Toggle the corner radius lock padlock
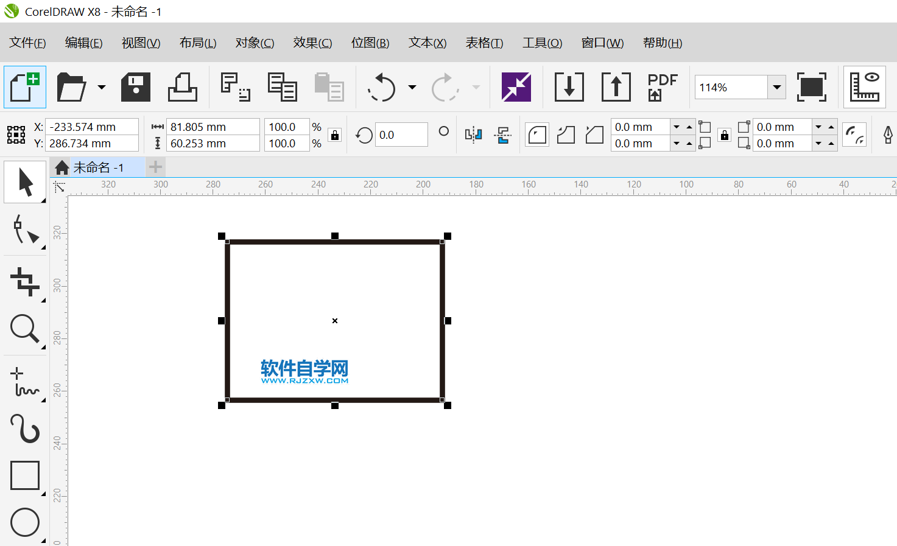Viewport: 897px width, 546px height. [724, 135]
